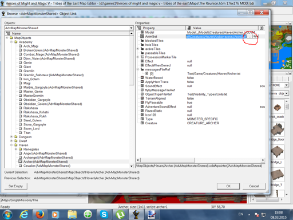The width and height of the screenshot is (293, 220).
Task: Expand the Dwarf folder
Action: pyautogui.click(x=11, y=141)
